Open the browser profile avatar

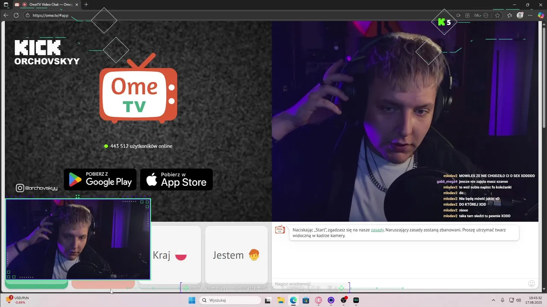(x=520, y=15)
